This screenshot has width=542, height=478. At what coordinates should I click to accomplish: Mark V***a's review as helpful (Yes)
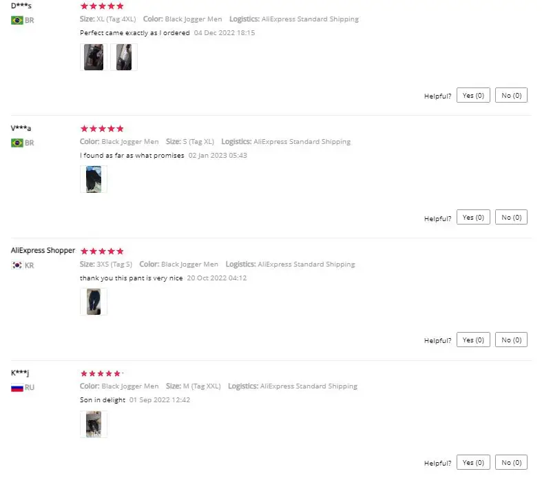click(x=473, y=218)
